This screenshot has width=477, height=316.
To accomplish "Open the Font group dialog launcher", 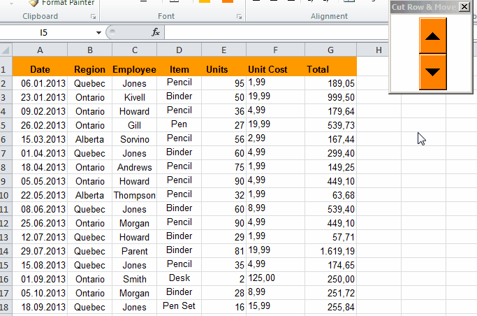I will click(239, 17).
